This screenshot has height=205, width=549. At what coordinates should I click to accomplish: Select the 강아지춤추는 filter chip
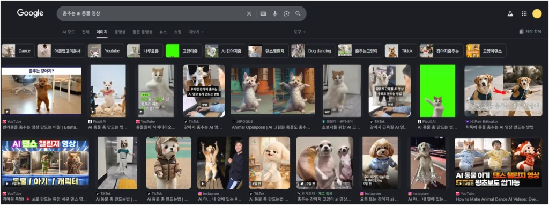click(442, 51)
